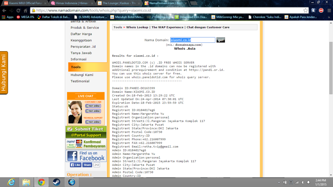Click the Find us on Facebook banner
Viewport: 333px width, 187px height.
click(86, 156)
